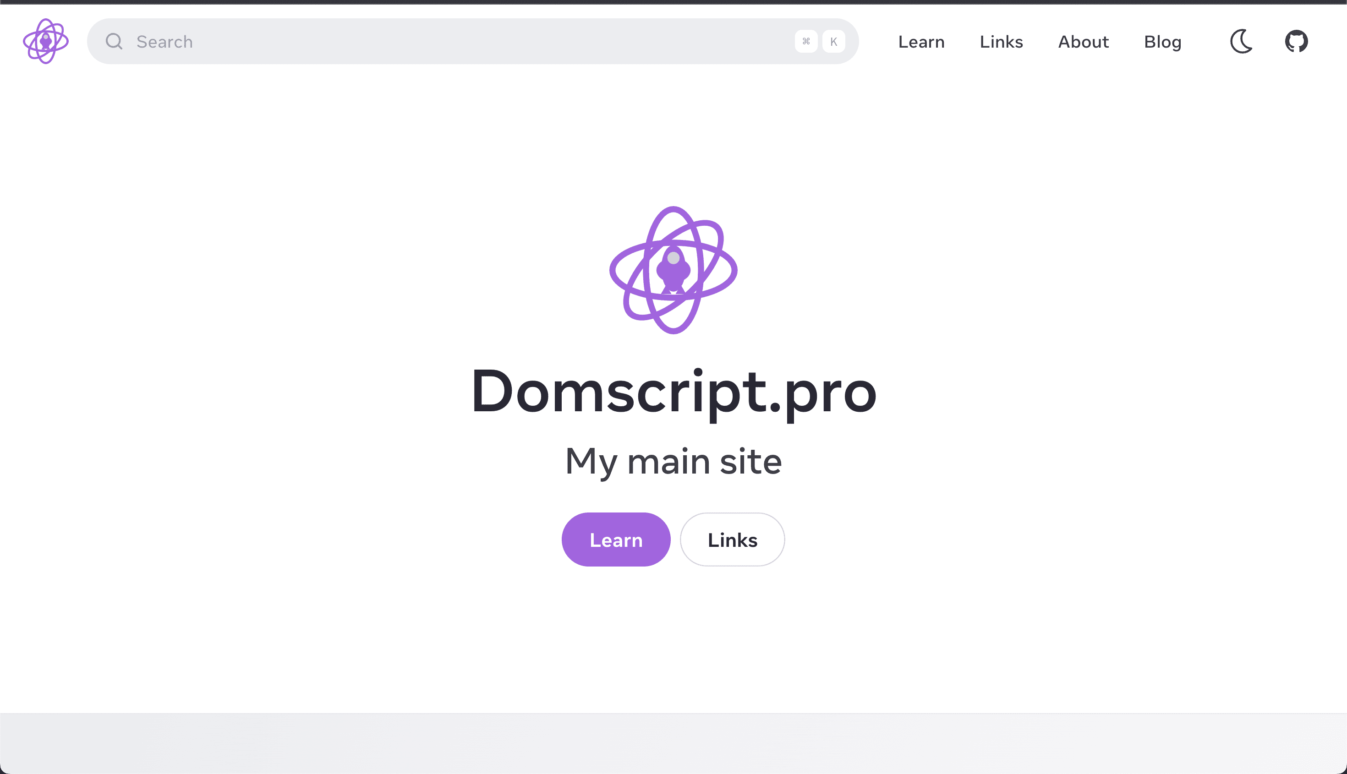Image resolution: width=1347 pixels, height=774 pixels.
Task: Click the Links button
Action: (x=732, y=539)
